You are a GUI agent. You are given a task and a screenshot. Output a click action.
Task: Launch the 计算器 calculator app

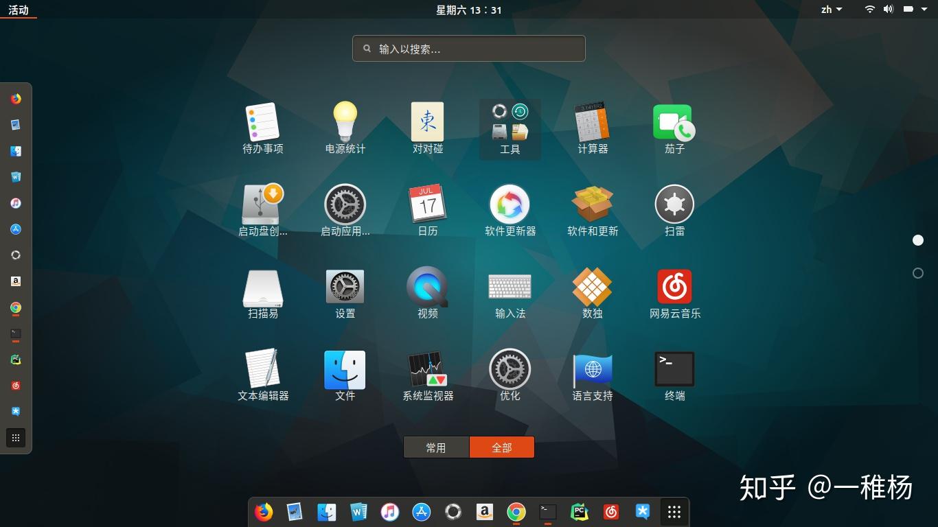(x=593, y=128)
